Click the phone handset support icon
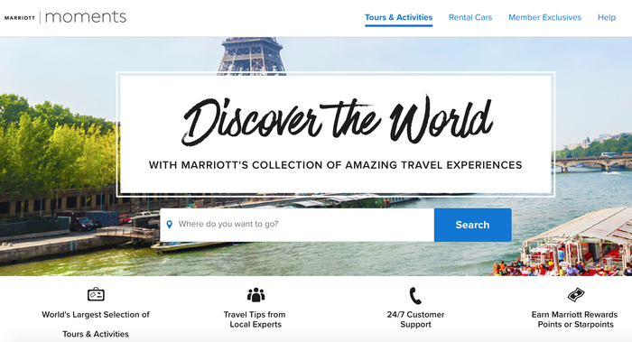 point(415,295)
